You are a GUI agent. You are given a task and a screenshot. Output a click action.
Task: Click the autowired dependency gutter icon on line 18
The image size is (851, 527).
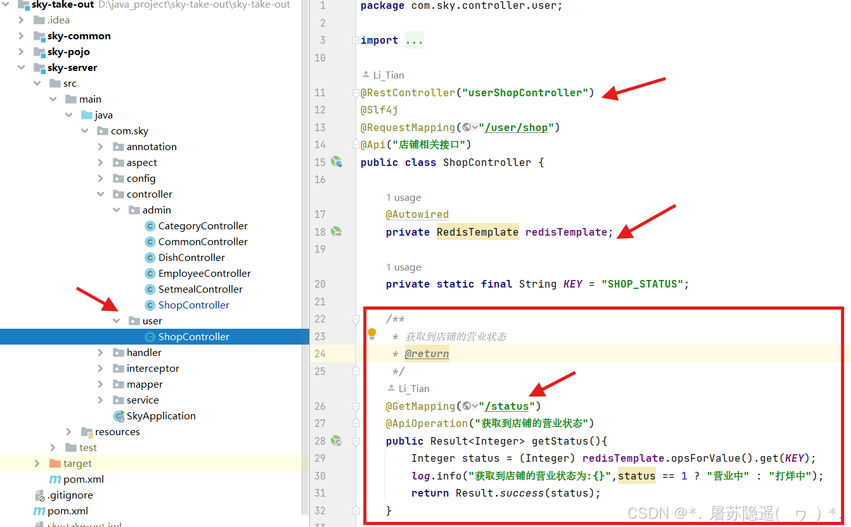pos(337,232)
